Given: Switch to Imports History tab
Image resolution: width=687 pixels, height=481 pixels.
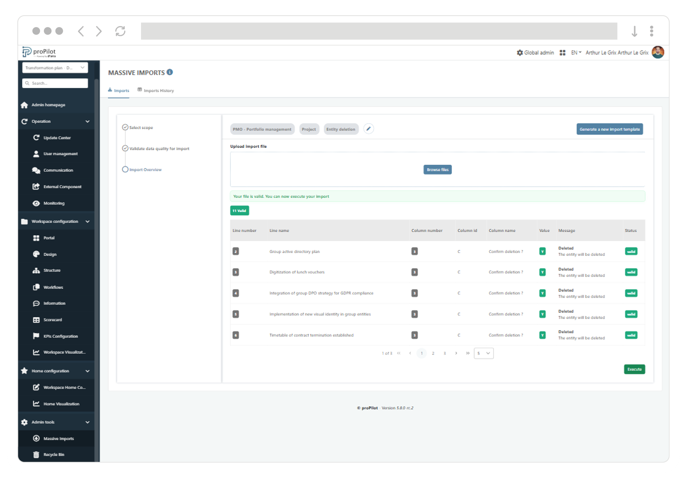Looking at the screenshot, I should (156, 90).
